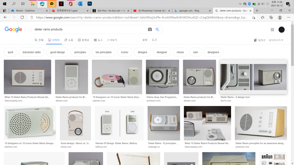Screen dimensions: 294x165
Task: Open the system clock showing 11:30
Action: (277, 4)
